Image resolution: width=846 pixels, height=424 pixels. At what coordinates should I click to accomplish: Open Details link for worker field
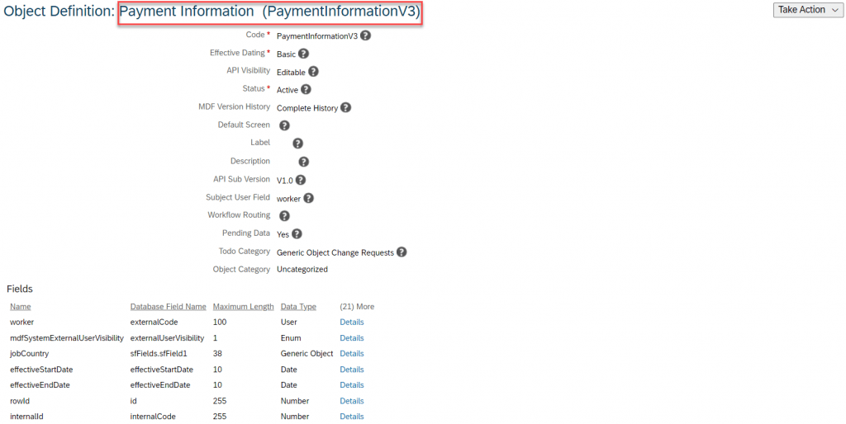352,323
